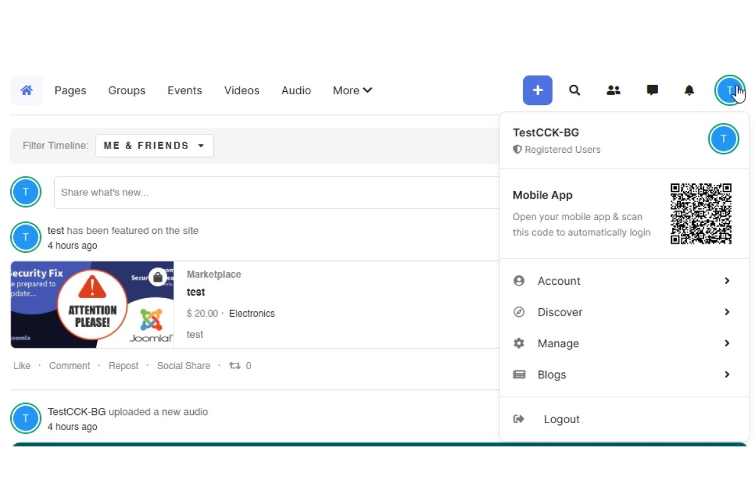Expand the More navigation dropdown

[352, 91]
